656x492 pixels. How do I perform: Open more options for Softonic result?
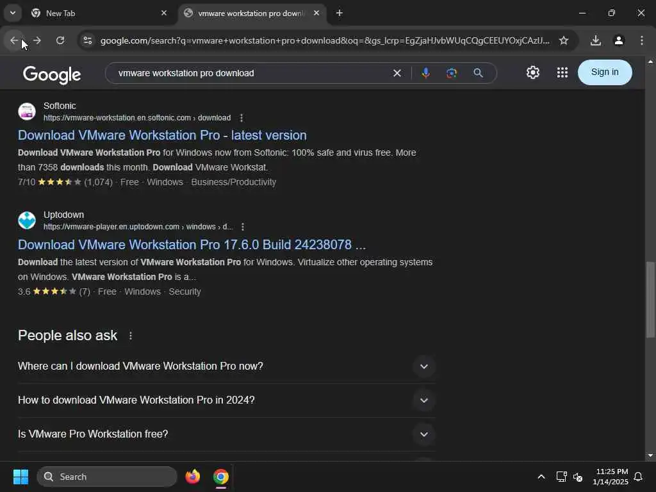click(242, 118)
